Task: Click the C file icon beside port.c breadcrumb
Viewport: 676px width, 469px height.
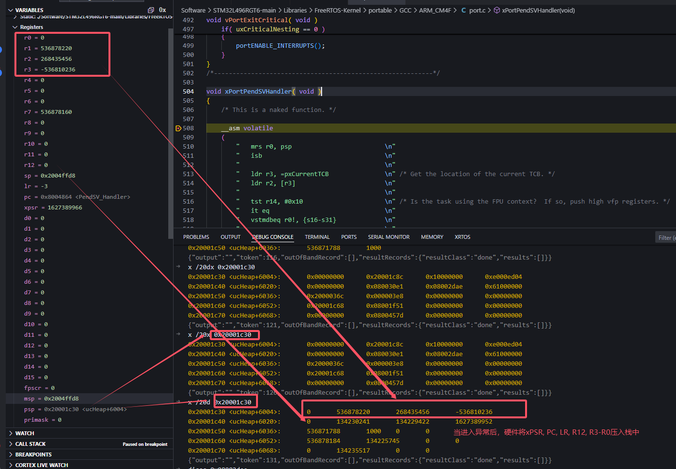Action: (463, 10)
